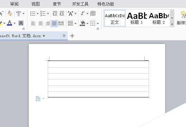Click inside the first table row

pyautogui.click(x=98, y=64)
